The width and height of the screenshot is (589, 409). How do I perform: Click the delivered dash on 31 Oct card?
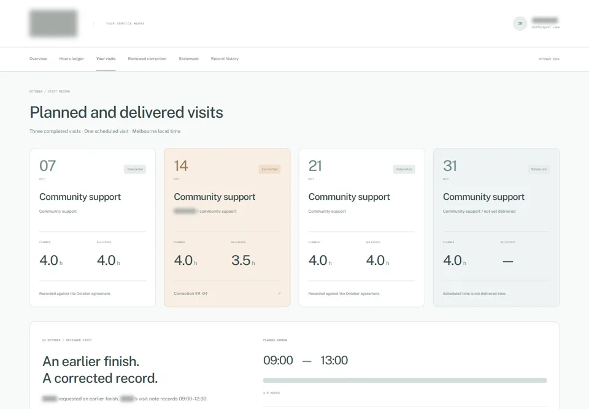point(508,261)
